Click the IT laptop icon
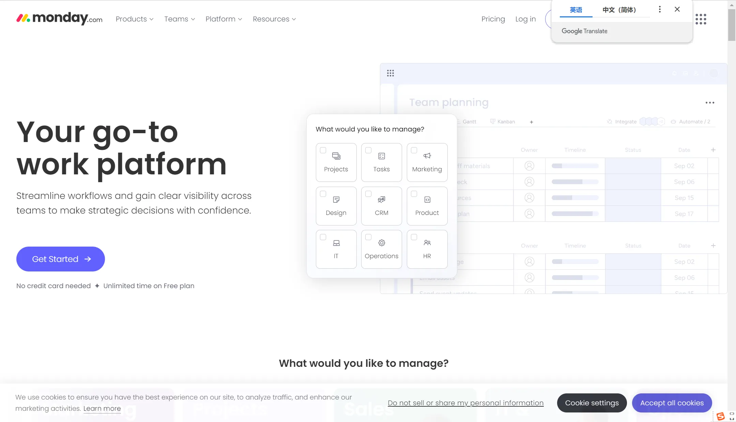The image size is (736, 422). click(x=336, y=243)
